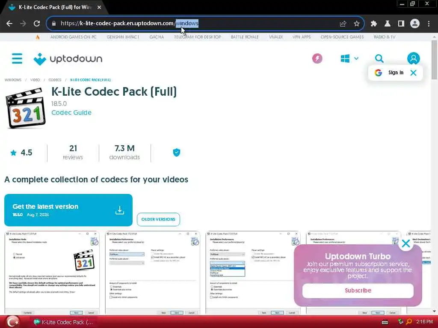Open the on-screen keyboard tray icon
Image resolution: width=438 pixels, height=328 pixels.
coord(385,322)
